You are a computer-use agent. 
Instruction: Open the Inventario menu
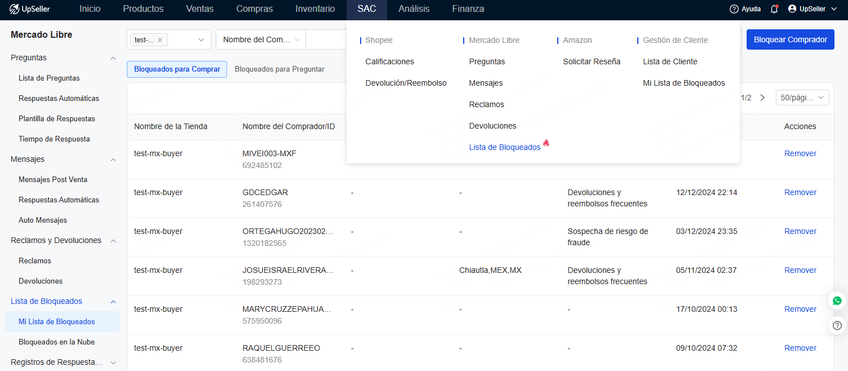pyautogui.click(x=315, y=9)
